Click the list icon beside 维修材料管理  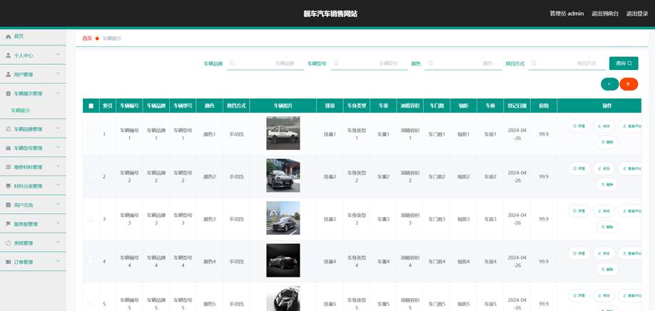pos(8,167)
